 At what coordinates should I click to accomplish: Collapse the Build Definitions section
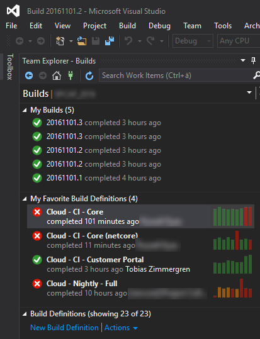point(25,314)
